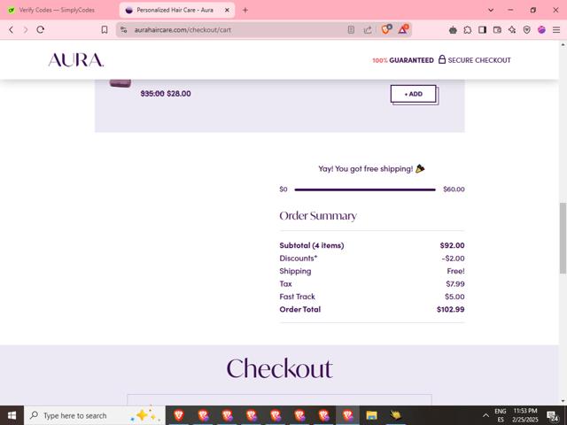The height and width of the screenshot is (425, 567).
Task: Click the $92.00 subtotal value
Action: tap(452, 245)
